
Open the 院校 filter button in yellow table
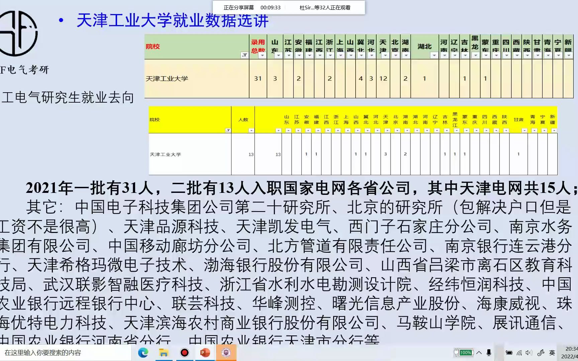point(228,130)
